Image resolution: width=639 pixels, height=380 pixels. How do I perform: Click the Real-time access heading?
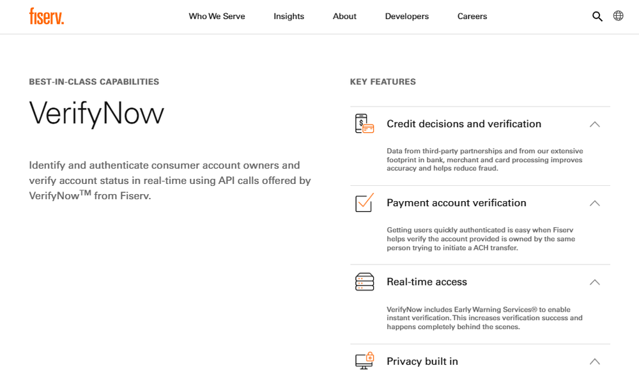[427, 282]
